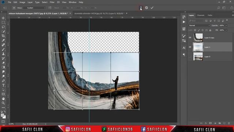The image size is (234, 132).
Task: Open the Filter menu
Action: (52, 2)
